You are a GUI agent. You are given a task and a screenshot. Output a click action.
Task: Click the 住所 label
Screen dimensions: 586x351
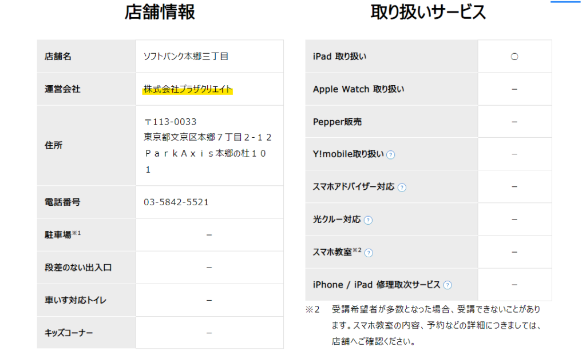pyautogui.click(x=53, y=145)
